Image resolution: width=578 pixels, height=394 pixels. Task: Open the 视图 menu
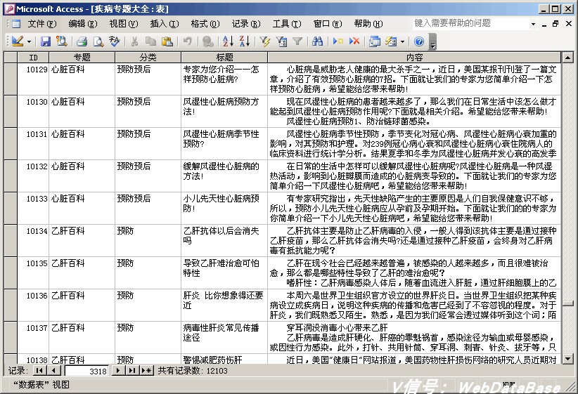click(x=124, y=24)
